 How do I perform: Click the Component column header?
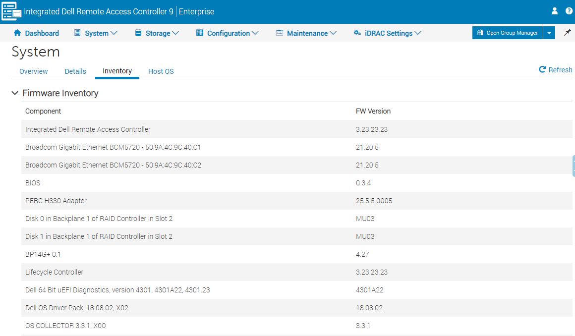(43, 111)
